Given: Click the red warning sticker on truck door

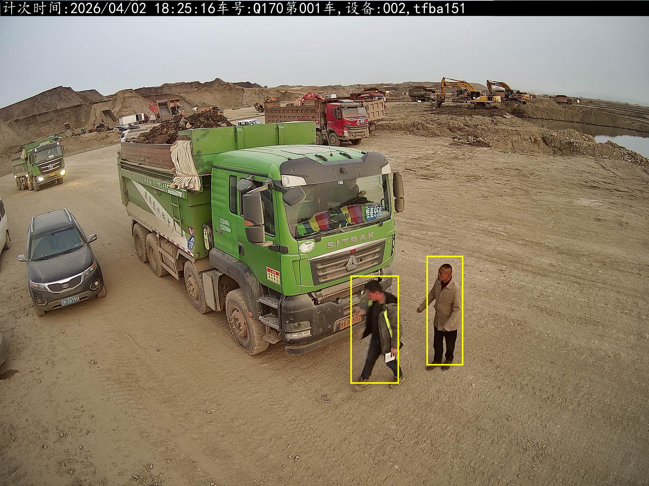Looking at the screenshot, I should pyautogui.click(x=273, y=275).
